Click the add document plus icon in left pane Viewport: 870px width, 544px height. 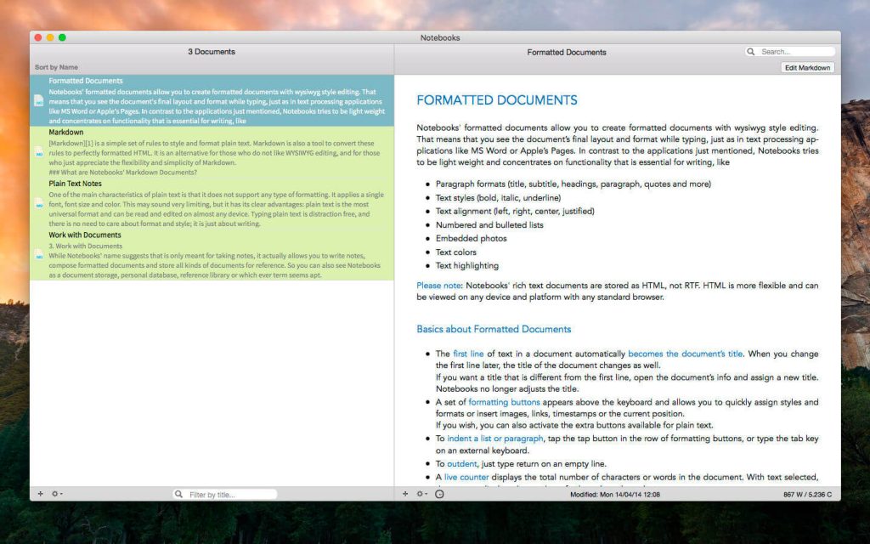tap(40, 493)
